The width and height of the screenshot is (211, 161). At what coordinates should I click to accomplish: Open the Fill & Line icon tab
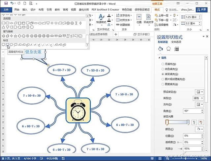[x=161, y=49]
